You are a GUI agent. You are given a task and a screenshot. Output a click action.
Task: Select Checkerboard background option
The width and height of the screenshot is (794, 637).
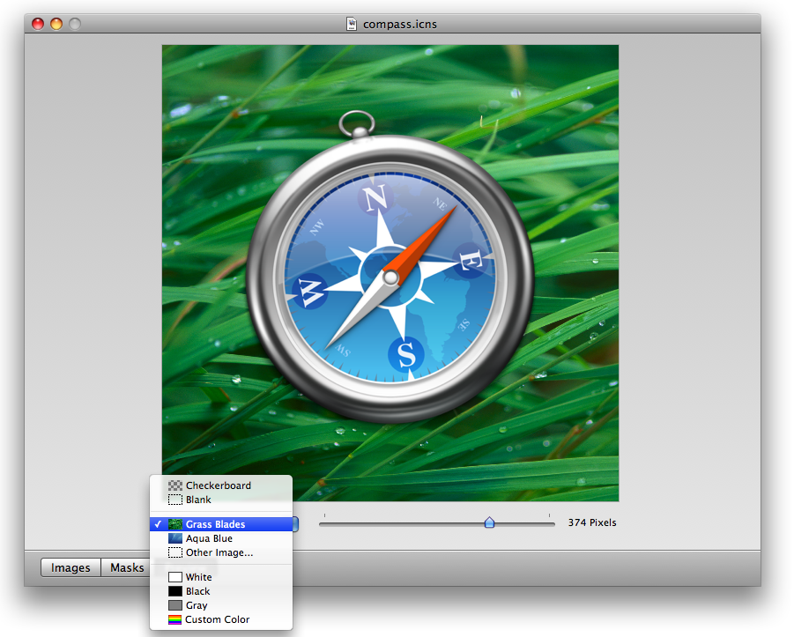221,485
